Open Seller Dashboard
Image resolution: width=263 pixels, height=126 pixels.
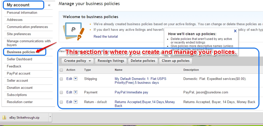coord(19,59)
